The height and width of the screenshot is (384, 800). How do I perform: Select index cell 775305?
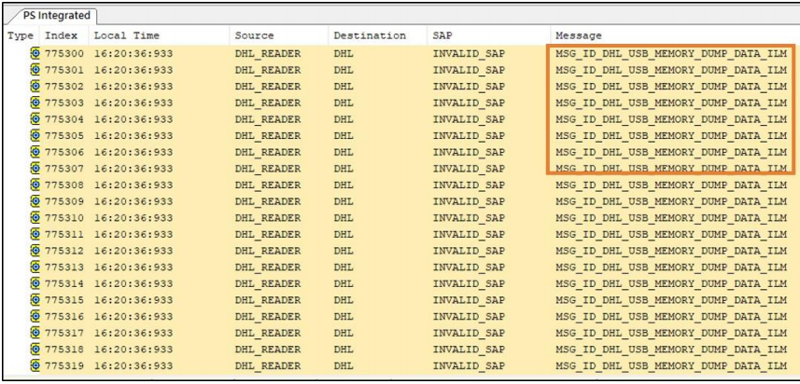point(64,136)
